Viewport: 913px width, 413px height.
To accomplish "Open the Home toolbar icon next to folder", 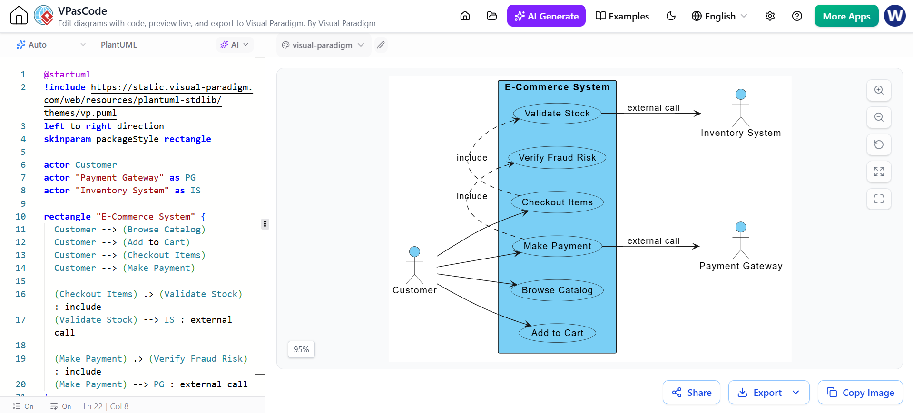I will tap(465, 16).
